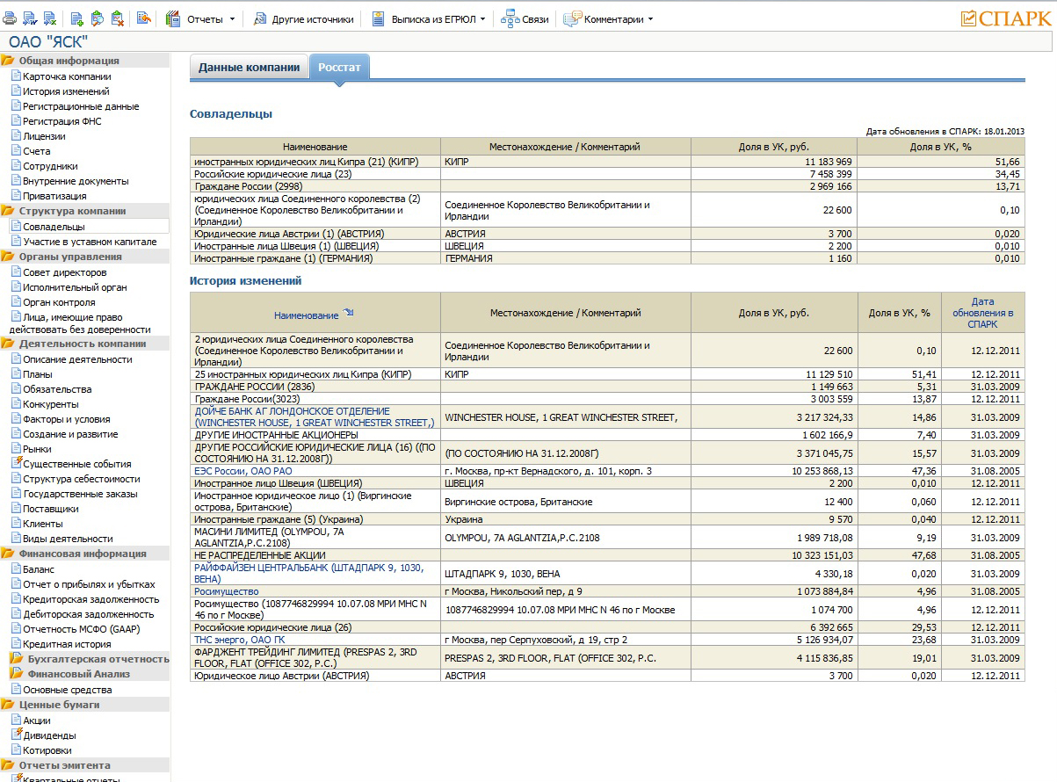The image size is (1057, 782).
Task: Click the Excel export icon in toolbar
Action: [x=49, y=18]
